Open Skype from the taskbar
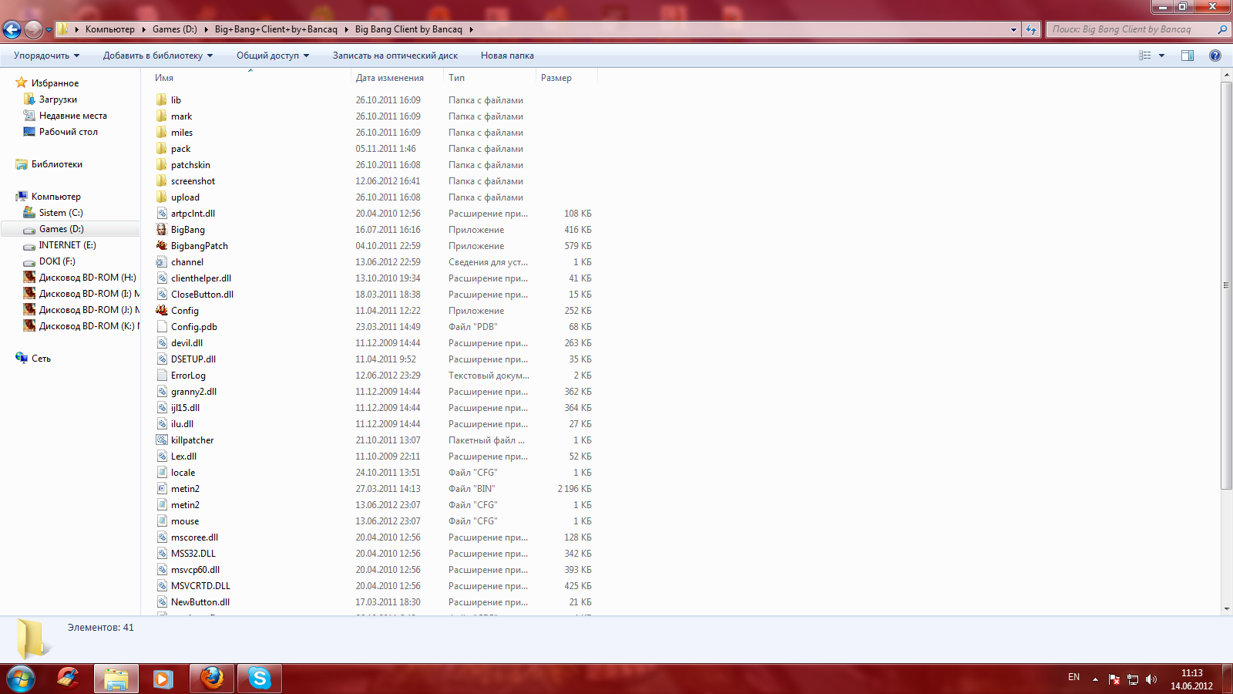 click(x=260, y=679)
